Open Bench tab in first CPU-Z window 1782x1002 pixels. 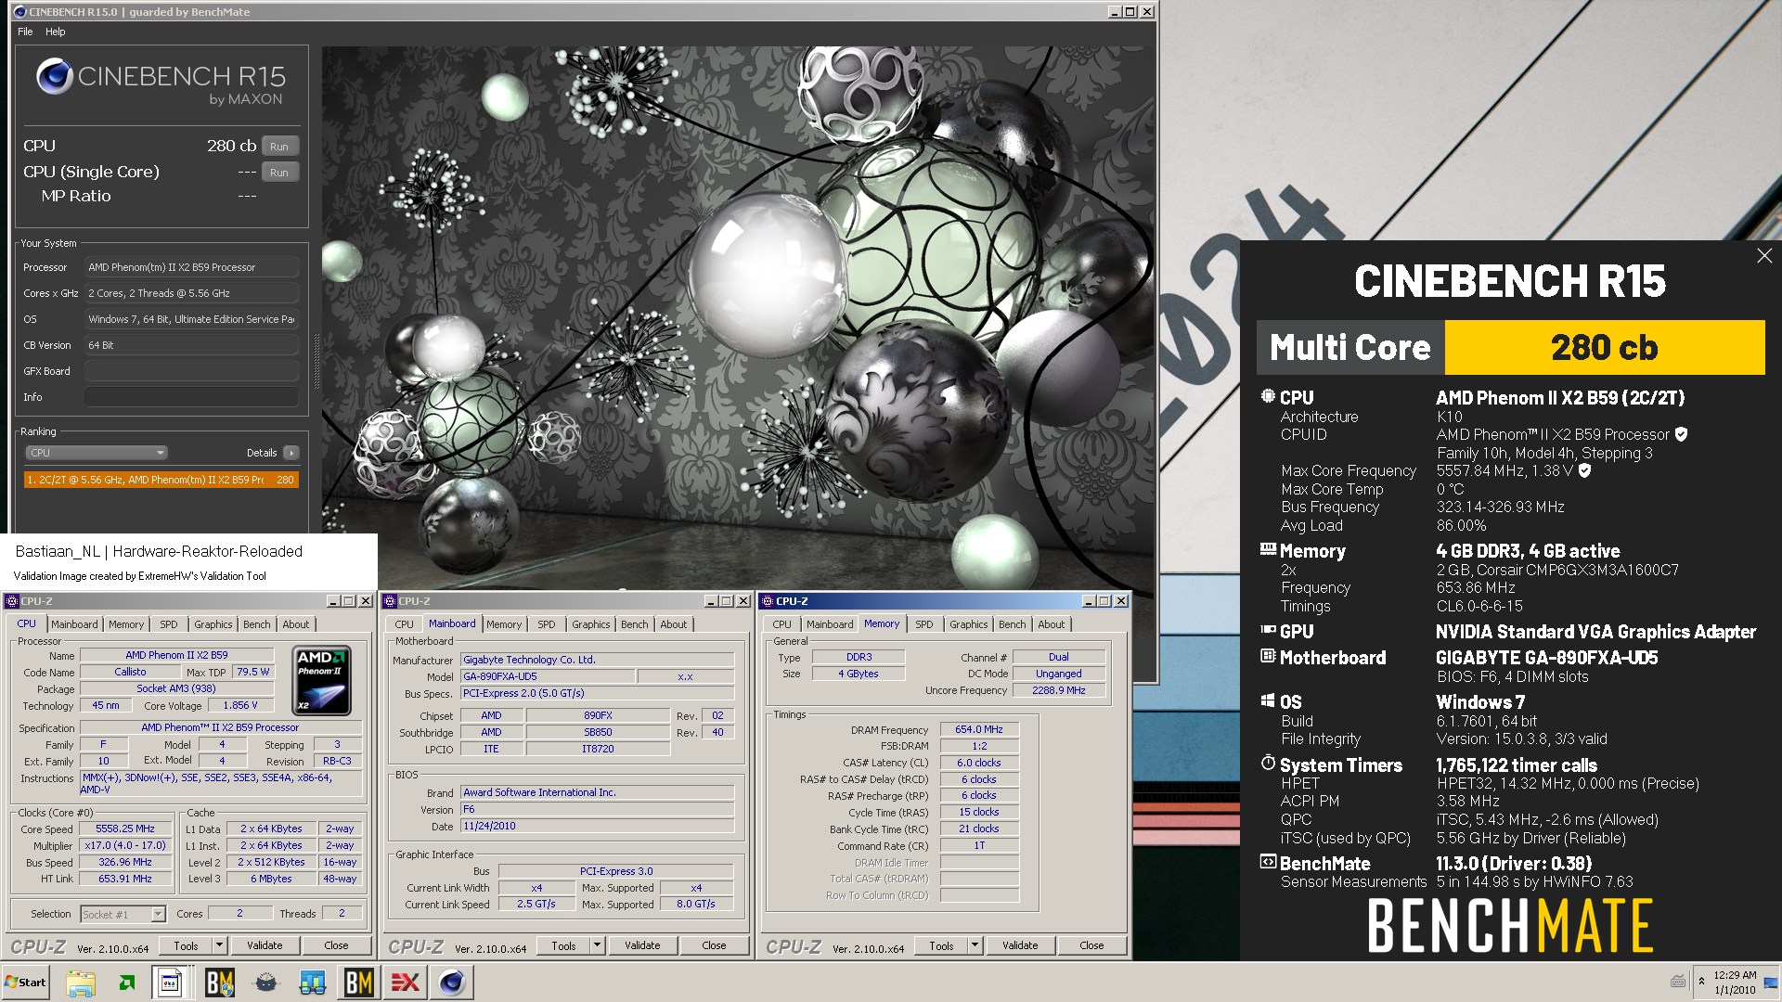coord(257,624)
